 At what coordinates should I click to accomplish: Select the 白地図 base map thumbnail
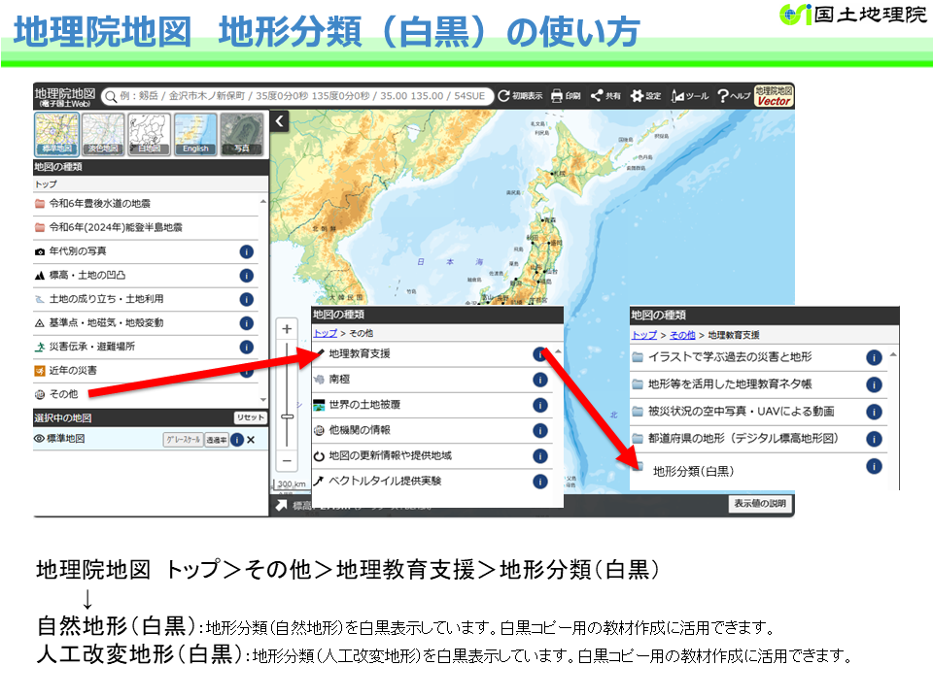pos(150,134)
